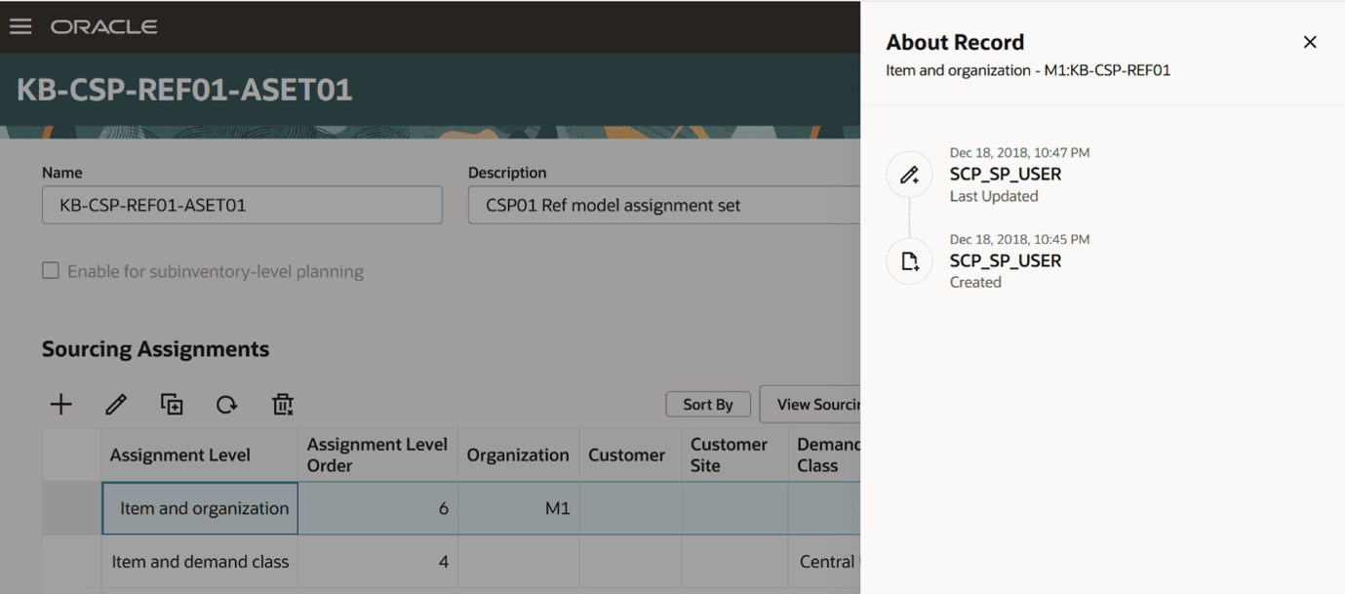Click the order value 4 cell
1345x594 pixels.
[x=377, y=562]
